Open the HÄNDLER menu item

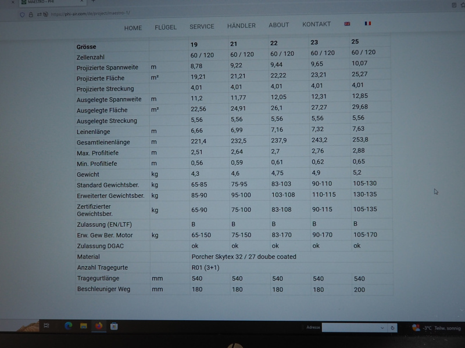click(x=241, y=26)
